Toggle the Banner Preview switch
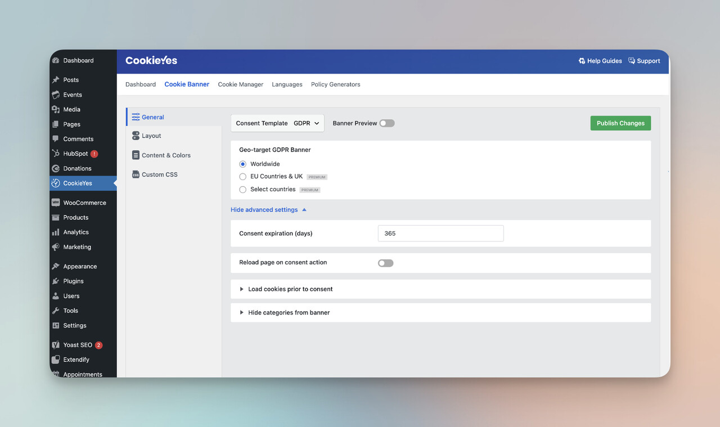Image resolution: width=720 pixels, height=427 pixels. 387,123
